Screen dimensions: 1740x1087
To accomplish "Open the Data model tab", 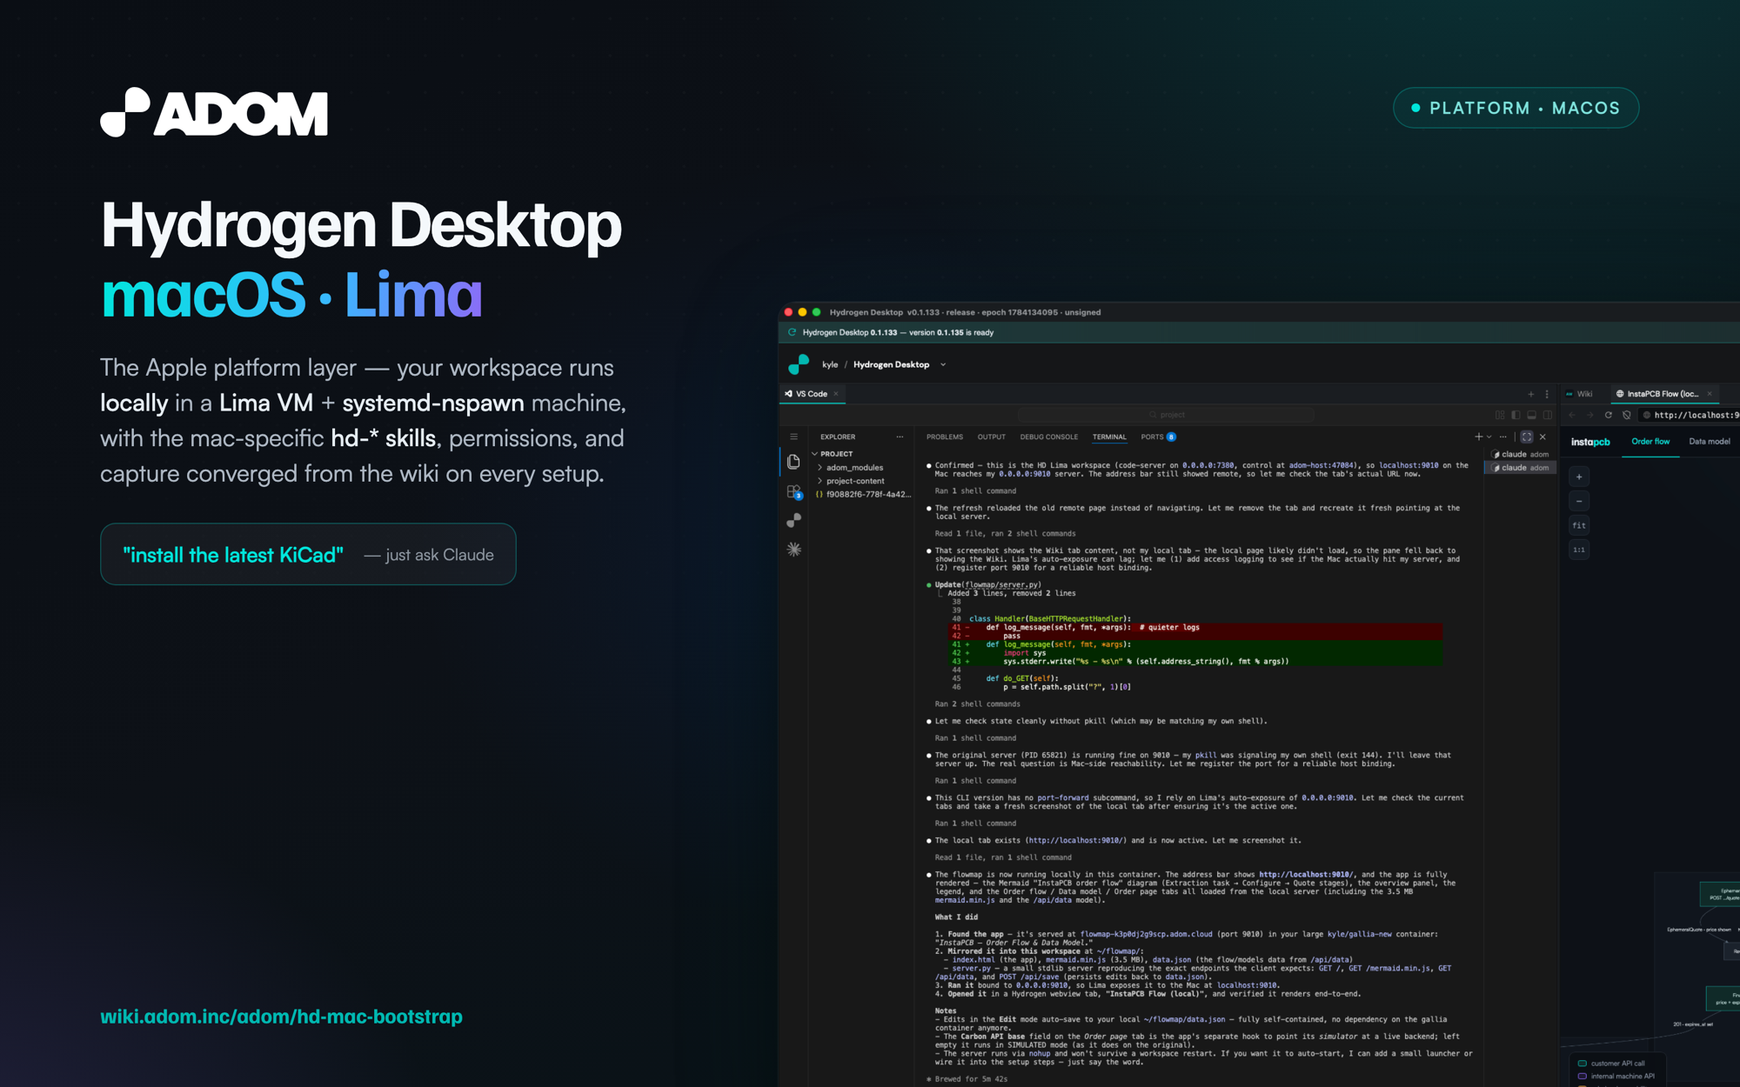I will pos(1709,442).
